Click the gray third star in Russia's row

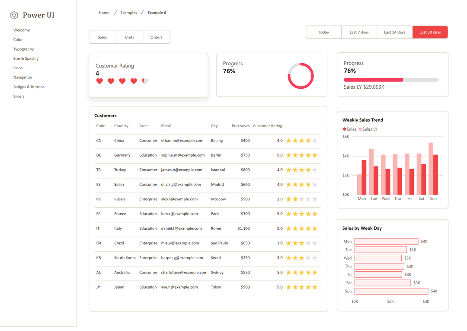(x=301, y=199)
